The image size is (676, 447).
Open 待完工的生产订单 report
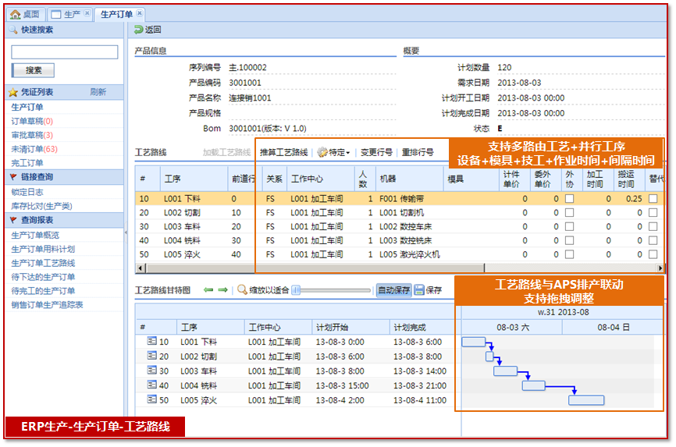coord(43,290)
